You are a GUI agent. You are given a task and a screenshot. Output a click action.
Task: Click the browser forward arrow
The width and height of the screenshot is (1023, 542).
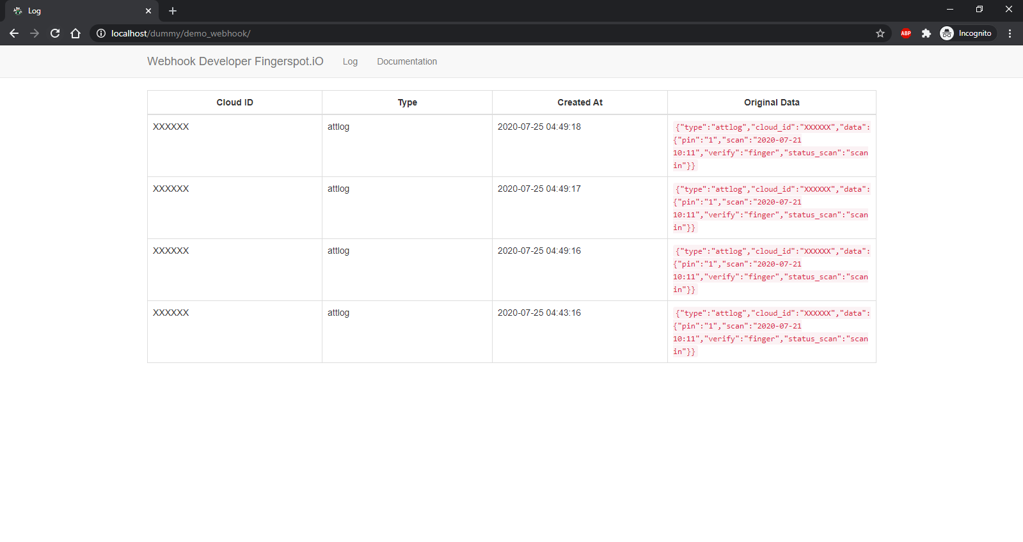point(35,33)
